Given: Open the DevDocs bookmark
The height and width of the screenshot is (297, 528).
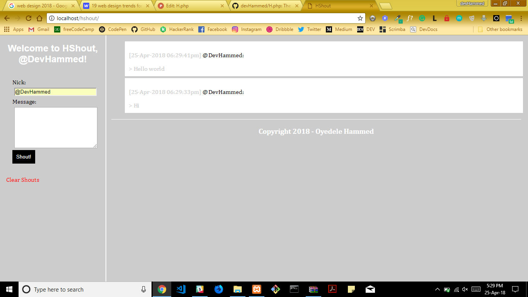Looking at the screenshot, I should 424,29.
